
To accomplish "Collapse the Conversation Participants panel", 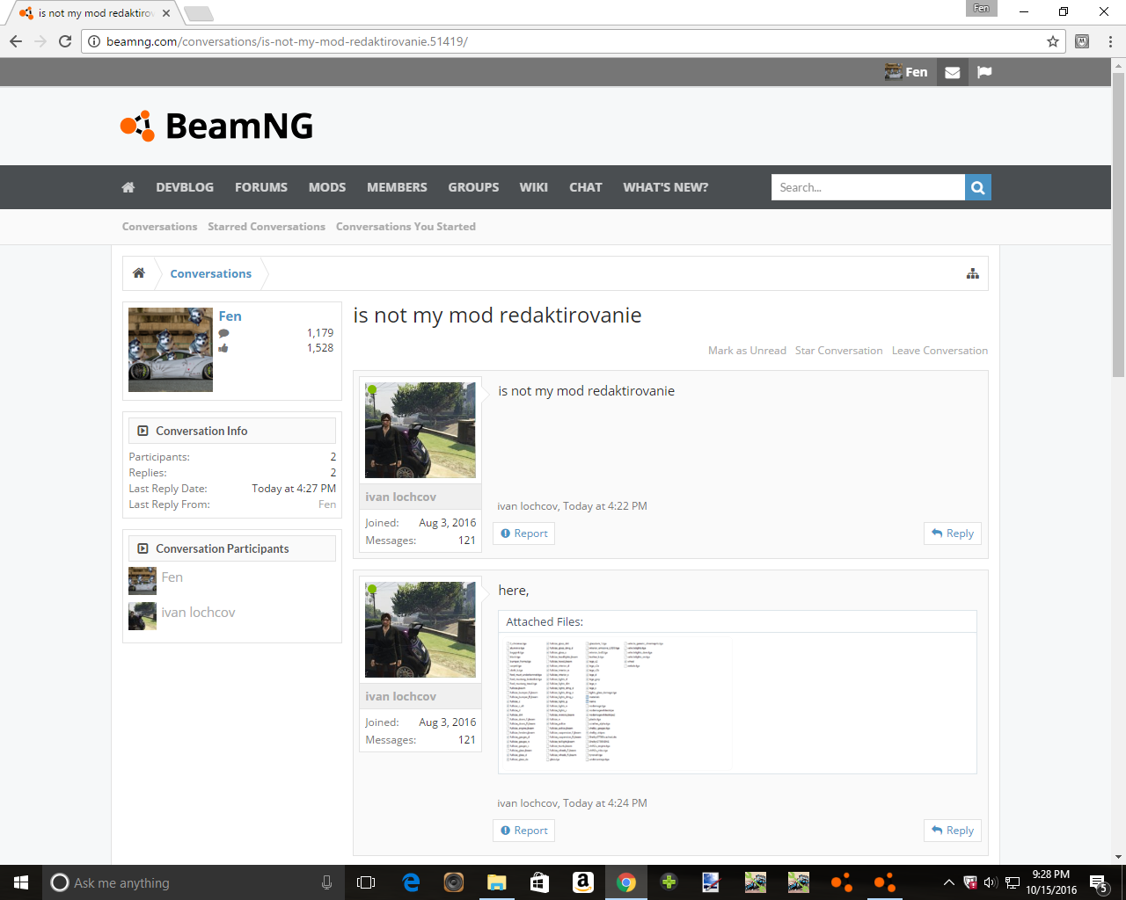I will (x=143, y=548).
